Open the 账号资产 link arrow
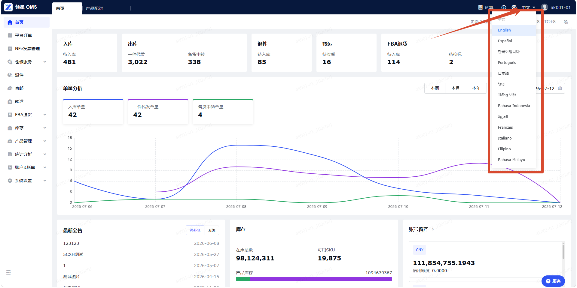 point(433,229)
